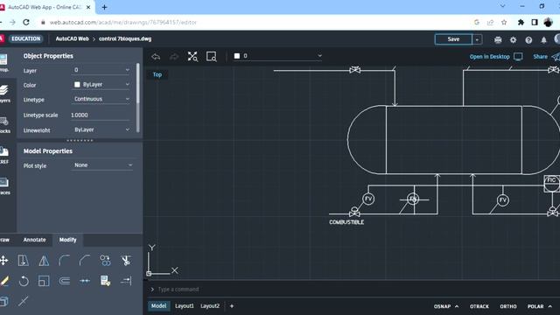Open the Xref panel in sidebar
This screenshot has height=315, width=560.
click(4, 156)
